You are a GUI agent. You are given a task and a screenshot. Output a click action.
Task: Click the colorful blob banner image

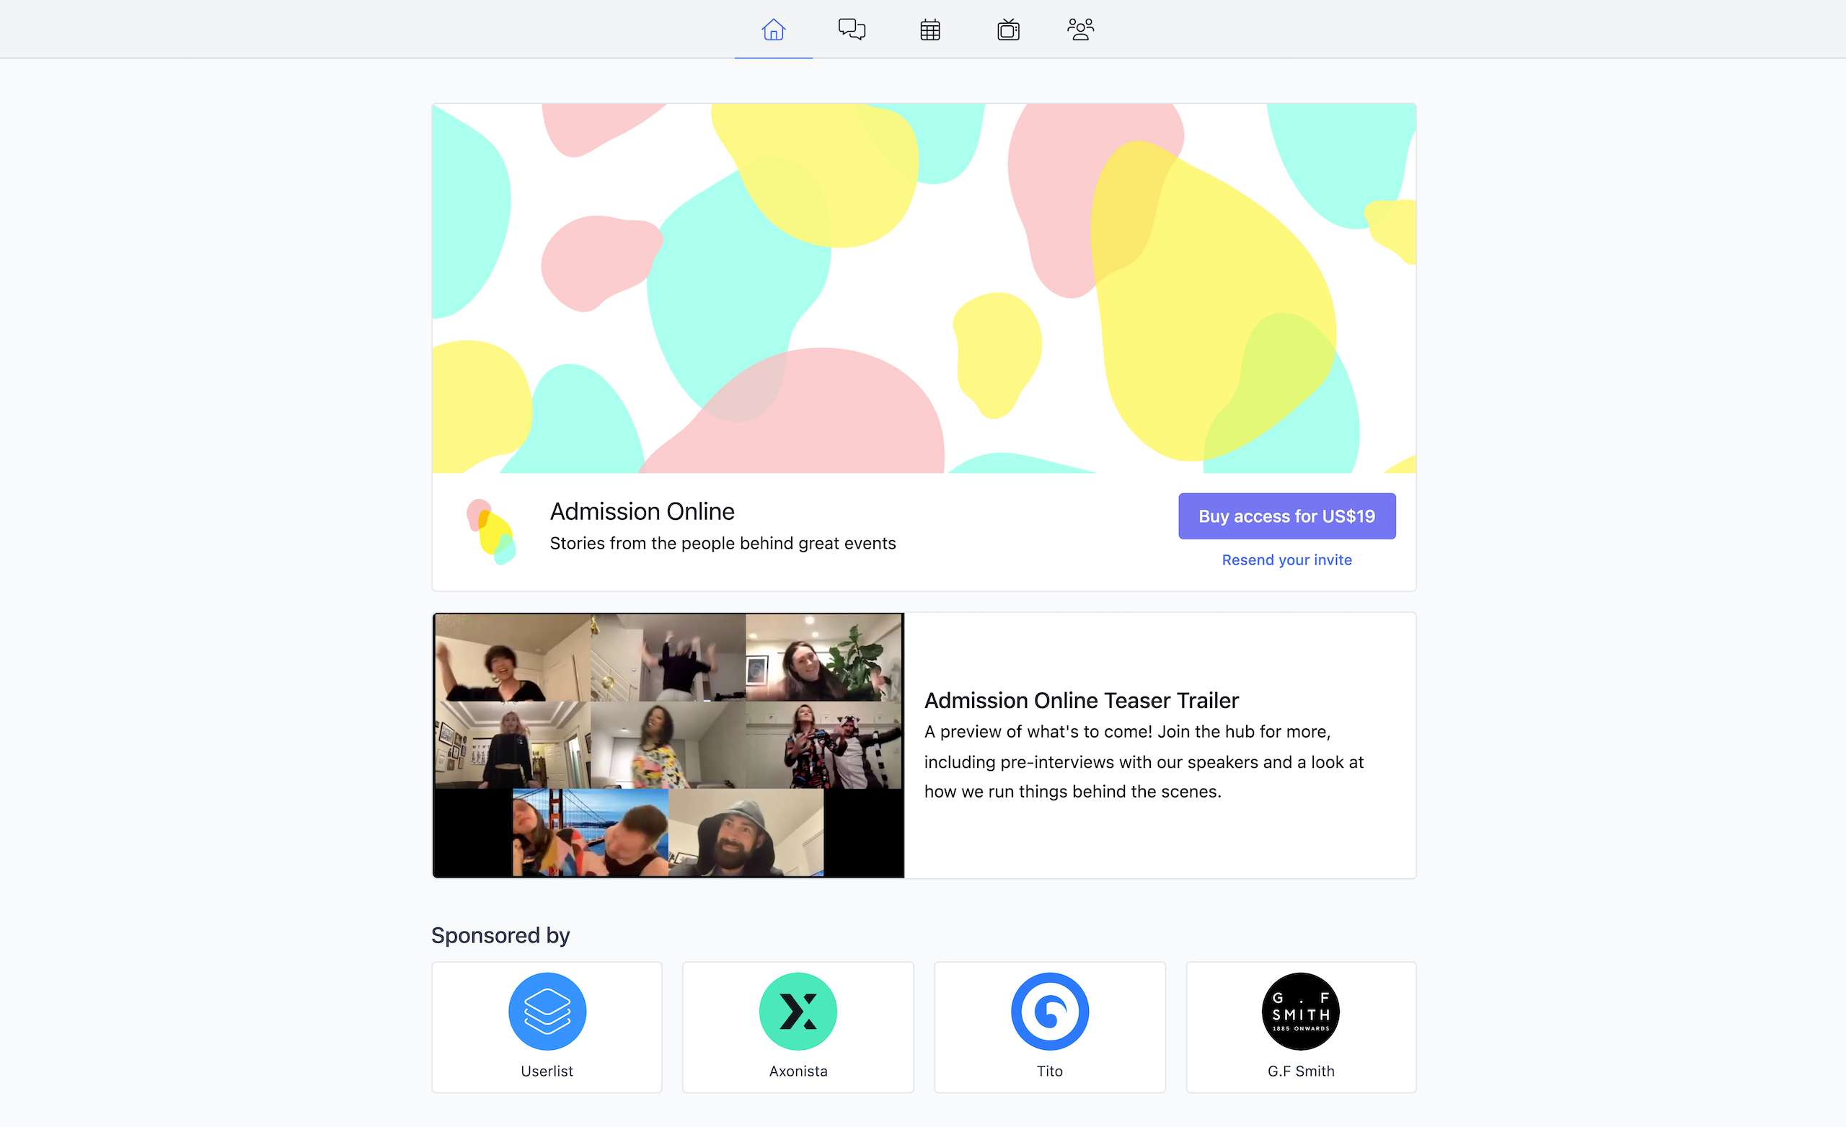coord(923,288)
